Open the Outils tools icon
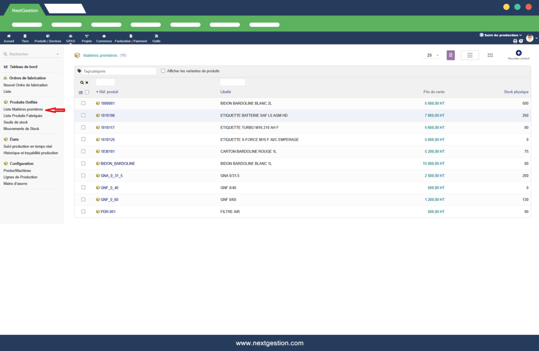This screenshot has width=539, height=351. click(156, 36)
